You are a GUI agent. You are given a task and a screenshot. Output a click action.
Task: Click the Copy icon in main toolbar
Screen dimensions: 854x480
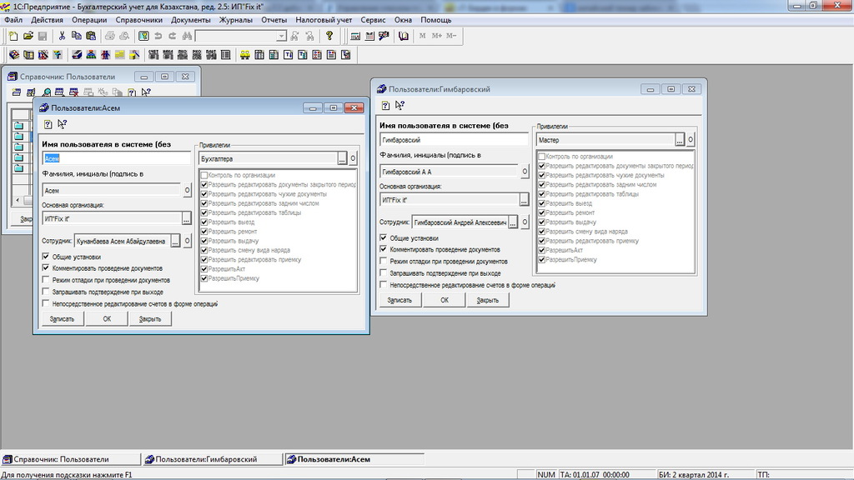pos(76,36)
